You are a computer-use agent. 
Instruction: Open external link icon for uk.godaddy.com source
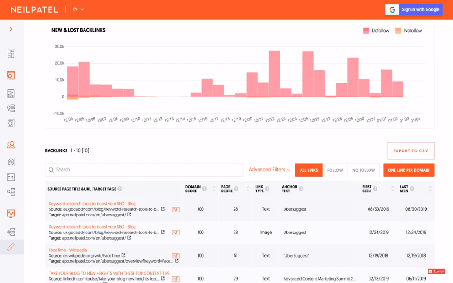(163, 232)
